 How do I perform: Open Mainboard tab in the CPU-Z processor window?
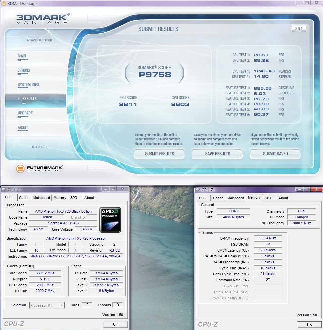42,198
